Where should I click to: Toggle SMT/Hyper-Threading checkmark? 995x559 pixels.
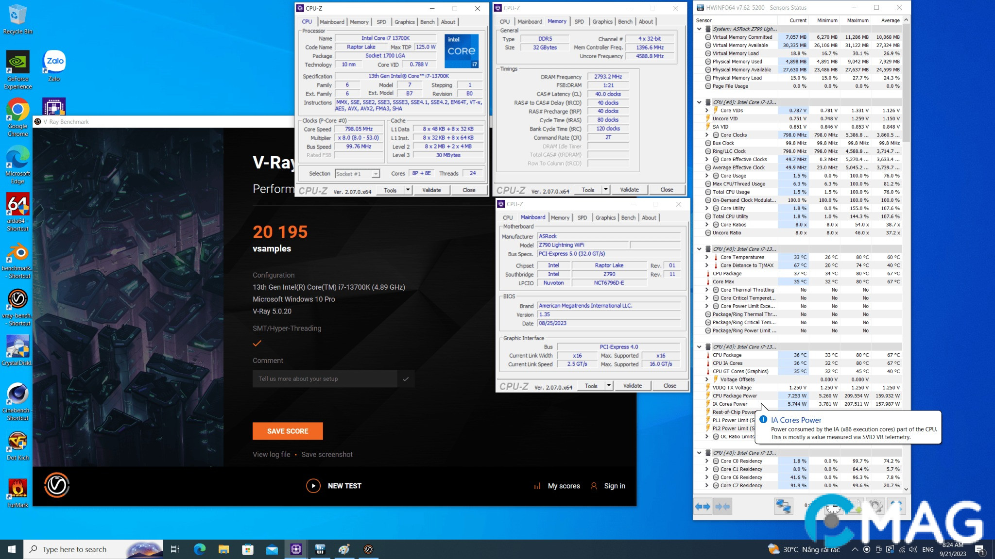[257, 344]
